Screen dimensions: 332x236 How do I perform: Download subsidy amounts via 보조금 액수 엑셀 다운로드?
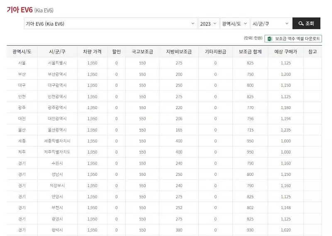coord(293,39)
